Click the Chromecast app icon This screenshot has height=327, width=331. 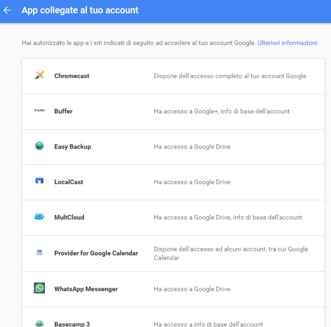[x=39, y=75]
